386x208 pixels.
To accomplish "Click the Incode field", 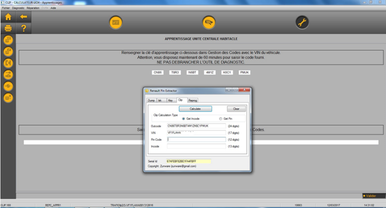I will [x=196, y=146].
